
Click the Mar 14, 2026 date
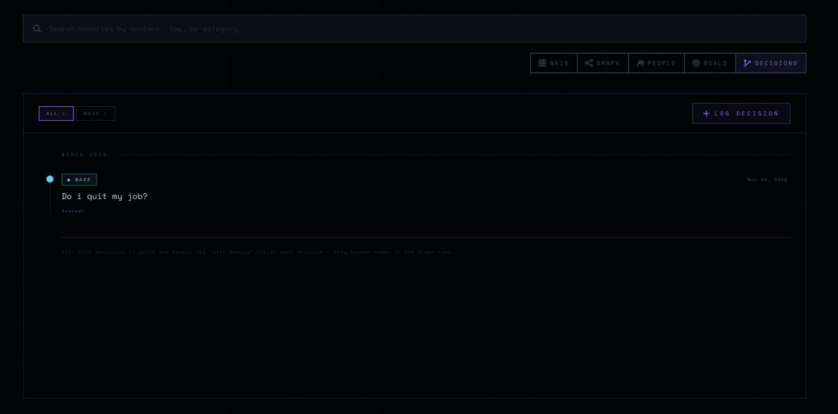click(x=767, y=179)
